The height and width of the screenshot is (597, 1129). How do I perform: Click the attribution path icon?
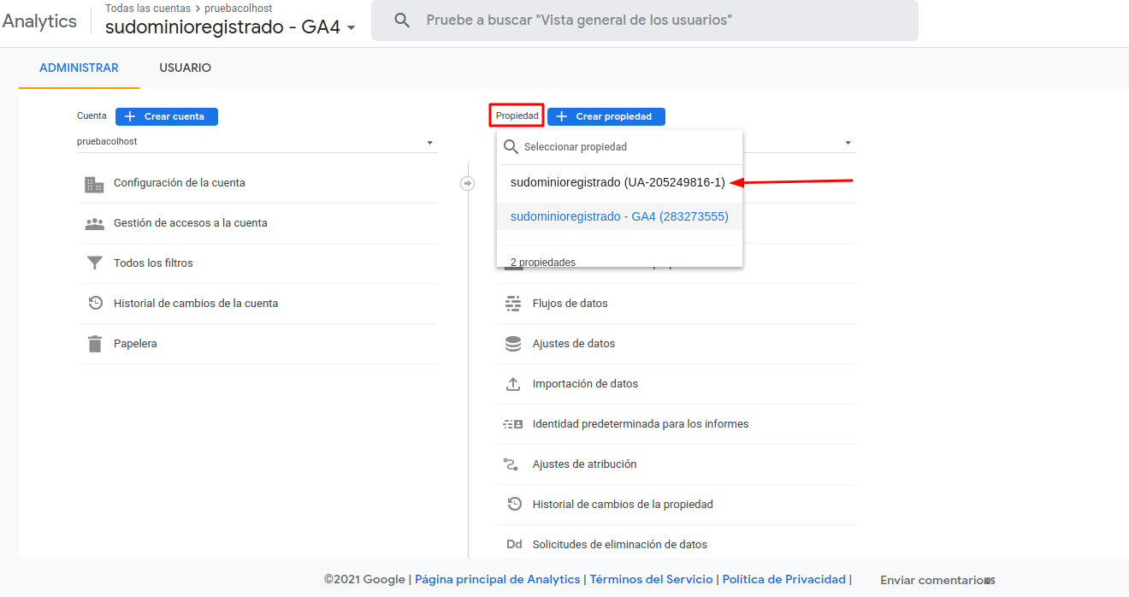click(x=511, y=464)
